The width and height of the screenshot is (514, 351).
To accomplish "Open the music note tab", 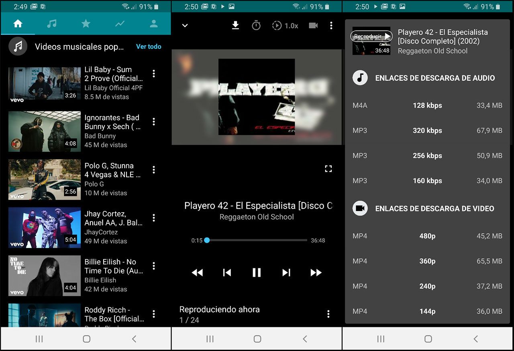I will coord(52,24).
